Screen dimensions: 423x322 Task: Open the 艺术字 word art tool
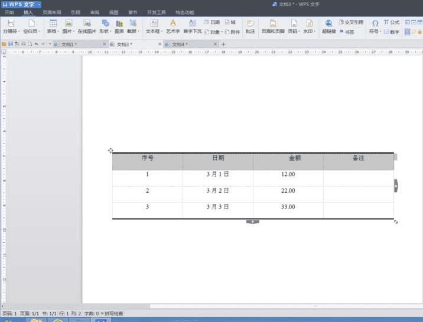coord(173,27)
